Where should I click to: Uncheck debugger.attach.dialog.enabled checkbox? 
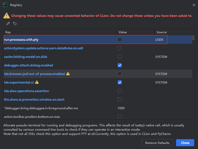pos(120,65)
